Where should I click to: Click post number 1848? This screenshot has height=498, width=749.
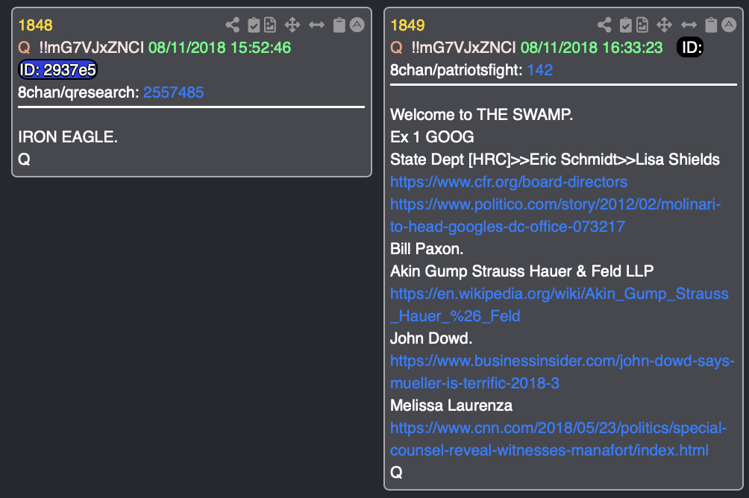click(x=35, y=25)
